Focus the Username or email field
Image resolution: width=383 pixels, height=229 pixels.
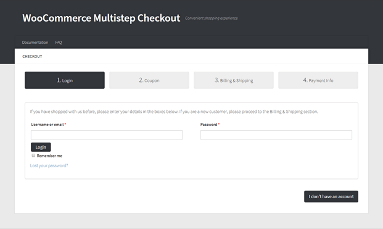[107, 135]
